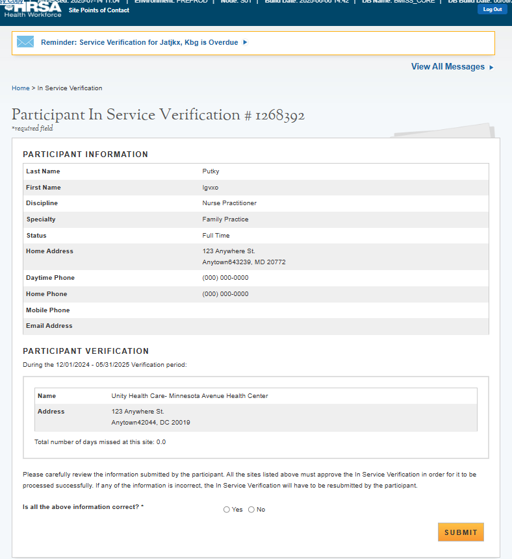Click the Participant Verification section header
This screenshot has width=512, height=559.
coord(86,351)
